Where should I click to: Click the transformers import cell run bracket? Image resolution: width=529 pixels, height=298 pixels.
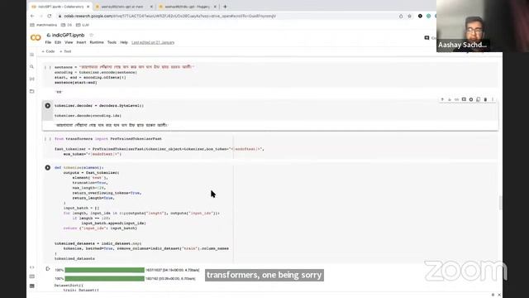(48, 139)
